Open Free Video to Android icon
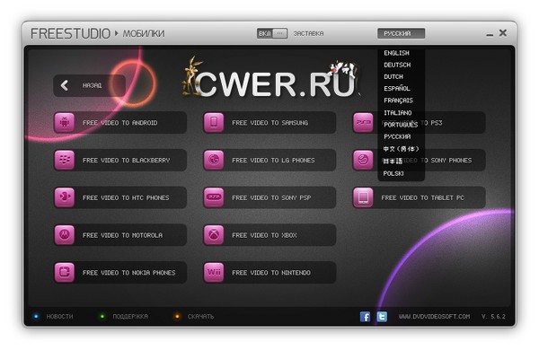 pos(65,122)
